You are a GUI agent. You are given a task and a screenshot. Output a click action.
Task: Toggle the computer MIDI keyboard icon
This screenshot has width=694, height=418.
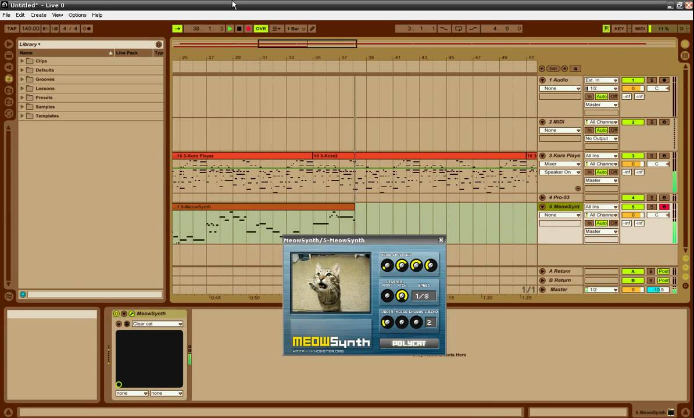pyautogui.click(x=606, y=28)
